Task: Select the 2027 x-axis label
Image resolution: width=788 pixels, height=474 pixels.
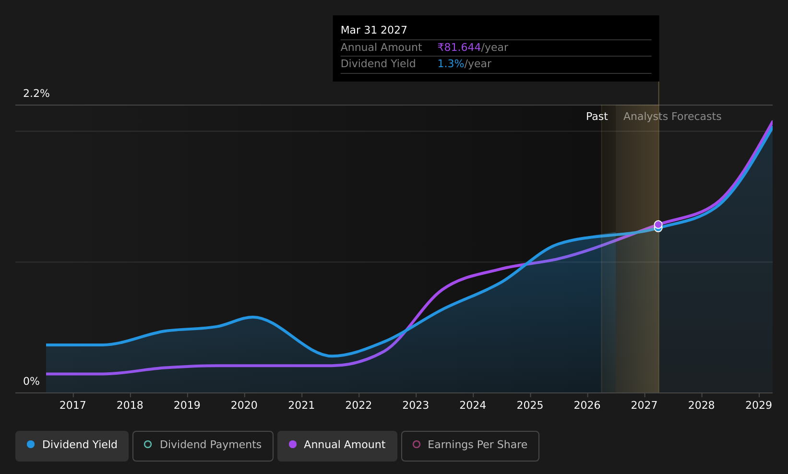Action: tap(644, 405)
